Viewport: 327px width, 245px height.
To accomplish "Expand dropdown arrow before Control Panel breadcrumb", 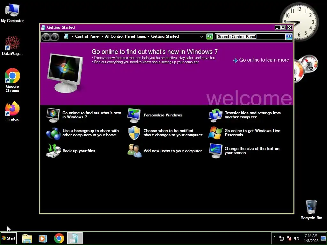I will (x=72, y=37).
